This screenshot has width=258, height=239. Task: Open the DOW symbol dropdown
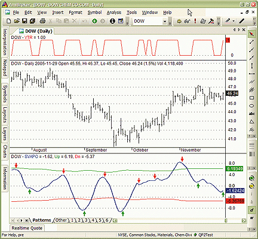165,21
